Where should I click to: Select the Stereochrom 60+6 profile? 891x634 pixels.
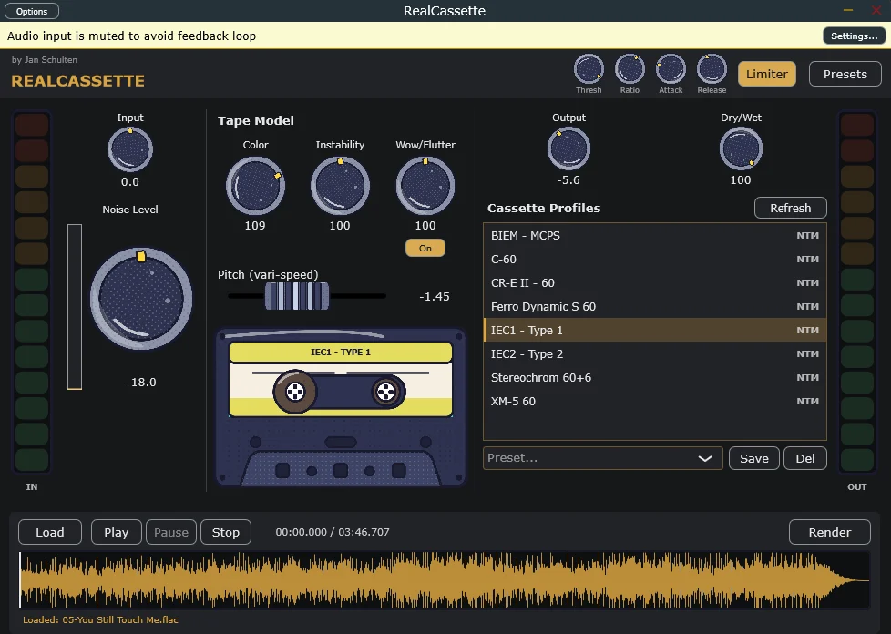coord(655,378)
